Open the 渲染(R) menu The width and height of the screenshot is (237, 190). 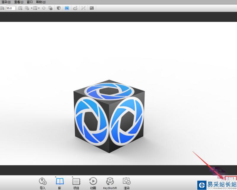point(6,2)
